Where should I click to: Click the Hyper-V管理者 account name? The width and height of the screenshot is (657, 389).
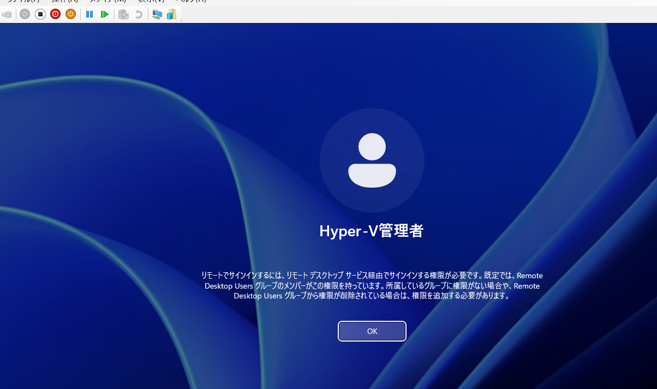[372, 231]
